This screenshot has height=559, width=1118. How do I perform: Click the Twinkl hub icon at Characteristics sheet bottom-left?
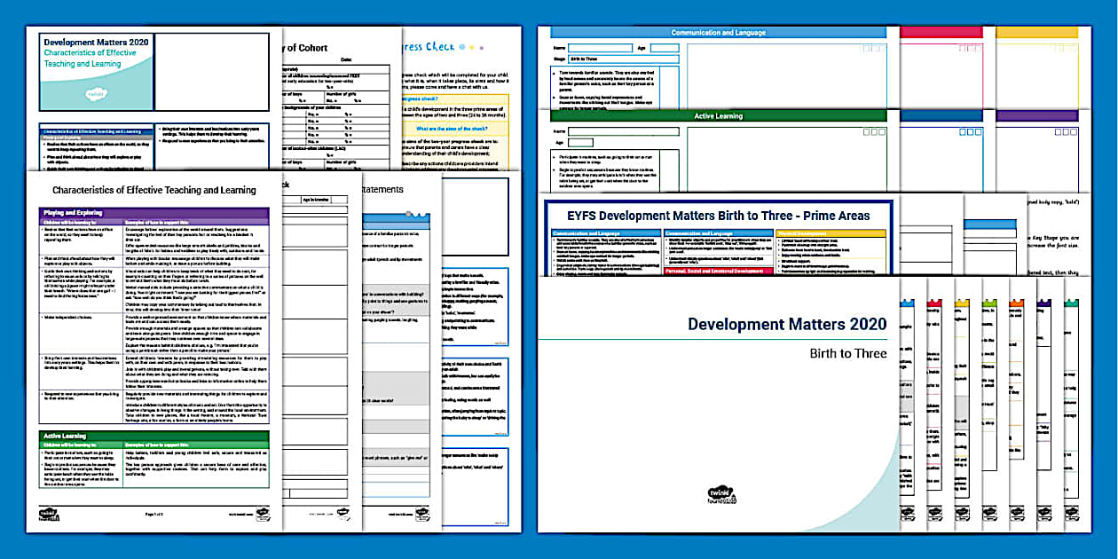49,513
